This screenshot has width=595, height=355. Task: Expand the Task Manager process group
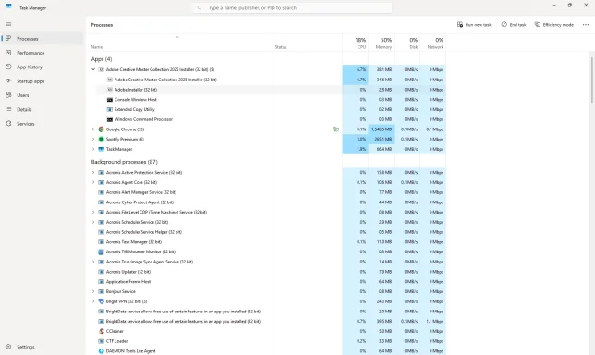coord(93,149)
